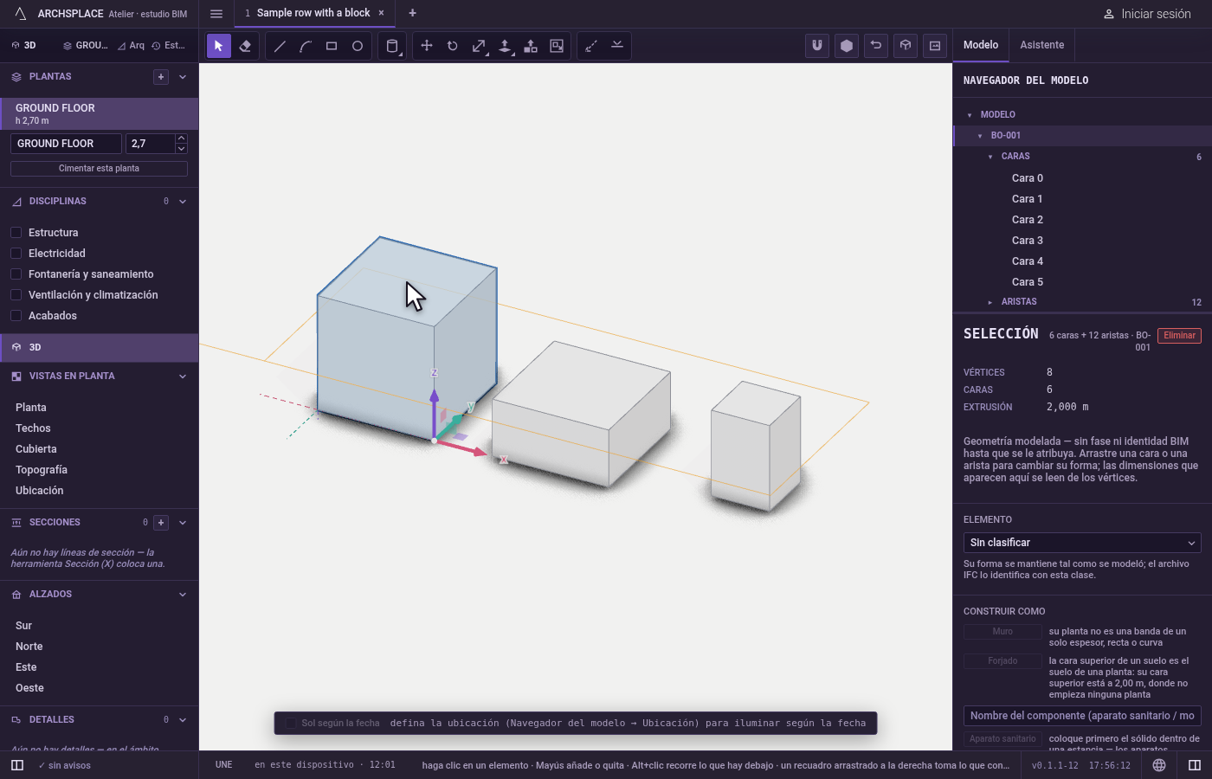Collapse the DISCIPLINAS section chevron
1212x779 pixels.
click(x=183, y=202)
